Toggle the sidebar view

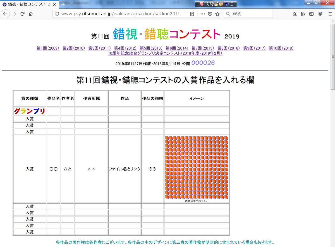coord(311,14)
